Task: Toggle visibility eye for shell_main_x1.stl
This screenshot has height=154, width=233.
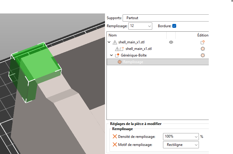Action: tap(171, 42)
